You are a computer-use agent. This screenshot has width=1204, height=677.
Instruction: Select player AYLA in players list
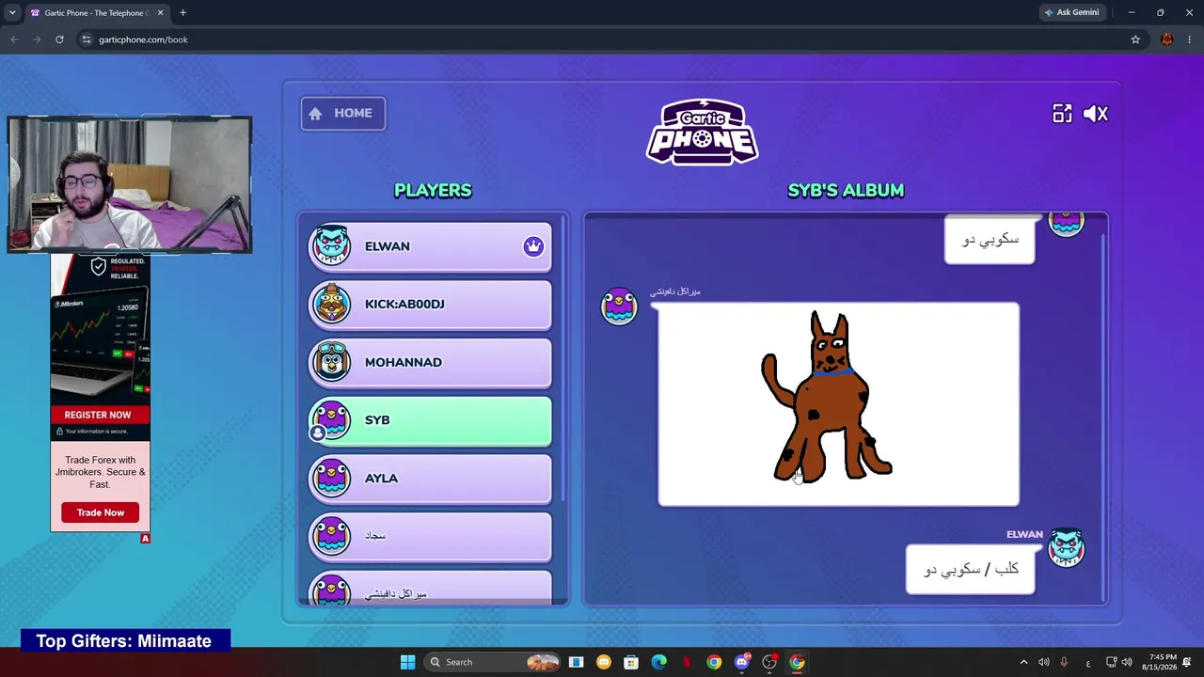click(431, 479)
